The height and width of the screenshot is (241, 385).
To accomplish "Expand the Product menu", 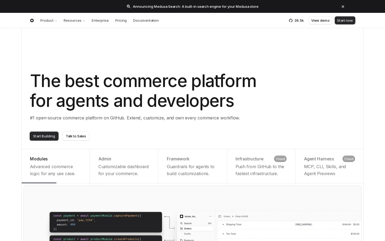I will 49,20.
